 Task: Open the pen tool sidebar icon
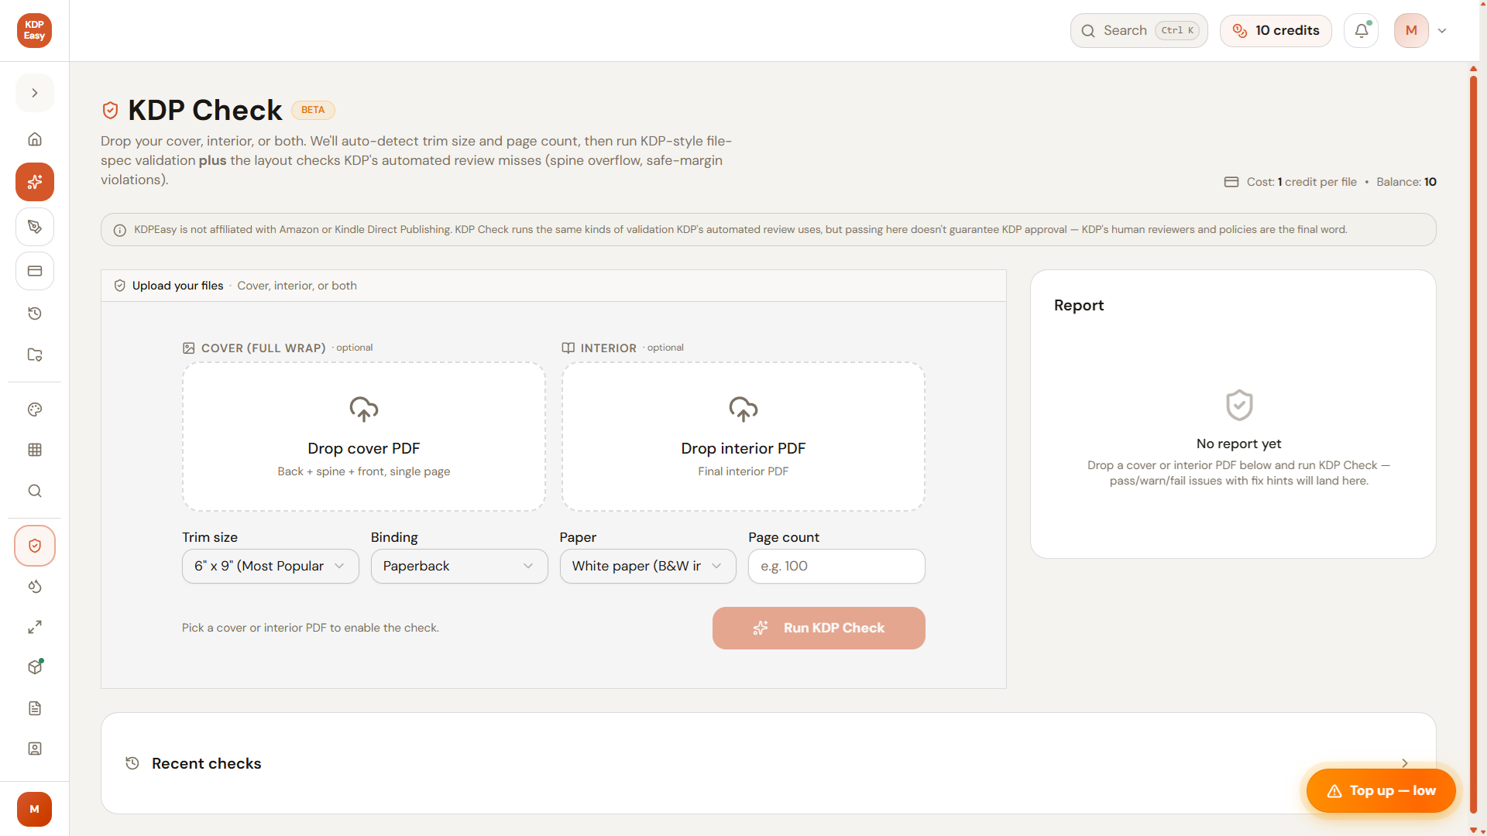35,227
